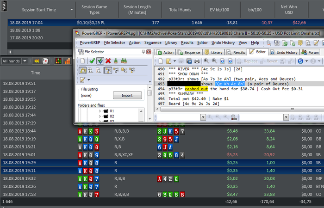Click the find previous magnifier icon

(206, 61)
